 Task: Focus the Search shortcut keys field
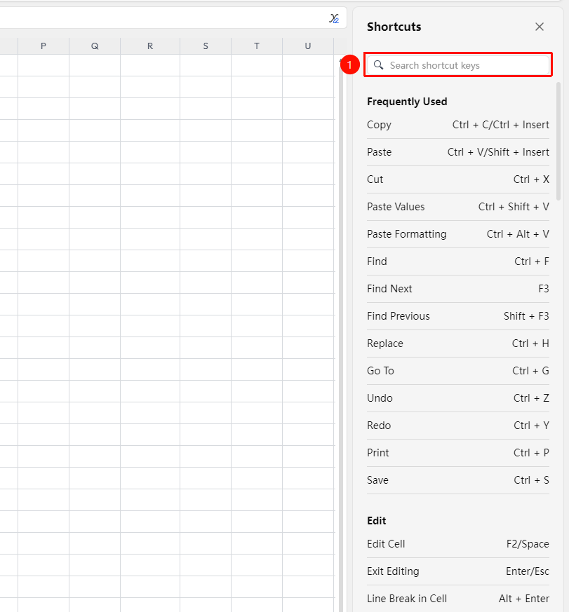(x=457, y=64)
